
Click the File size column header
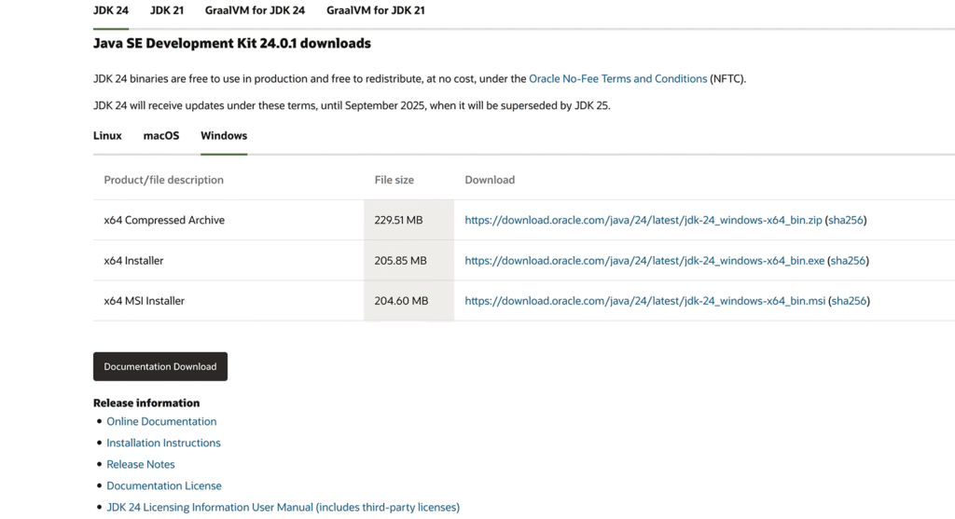(394, 180)
